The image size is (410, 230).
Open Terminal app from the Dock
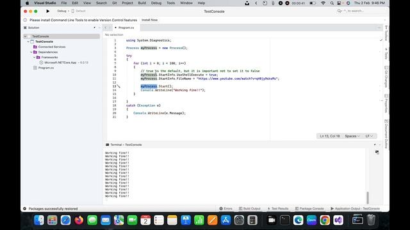(284, 220)
